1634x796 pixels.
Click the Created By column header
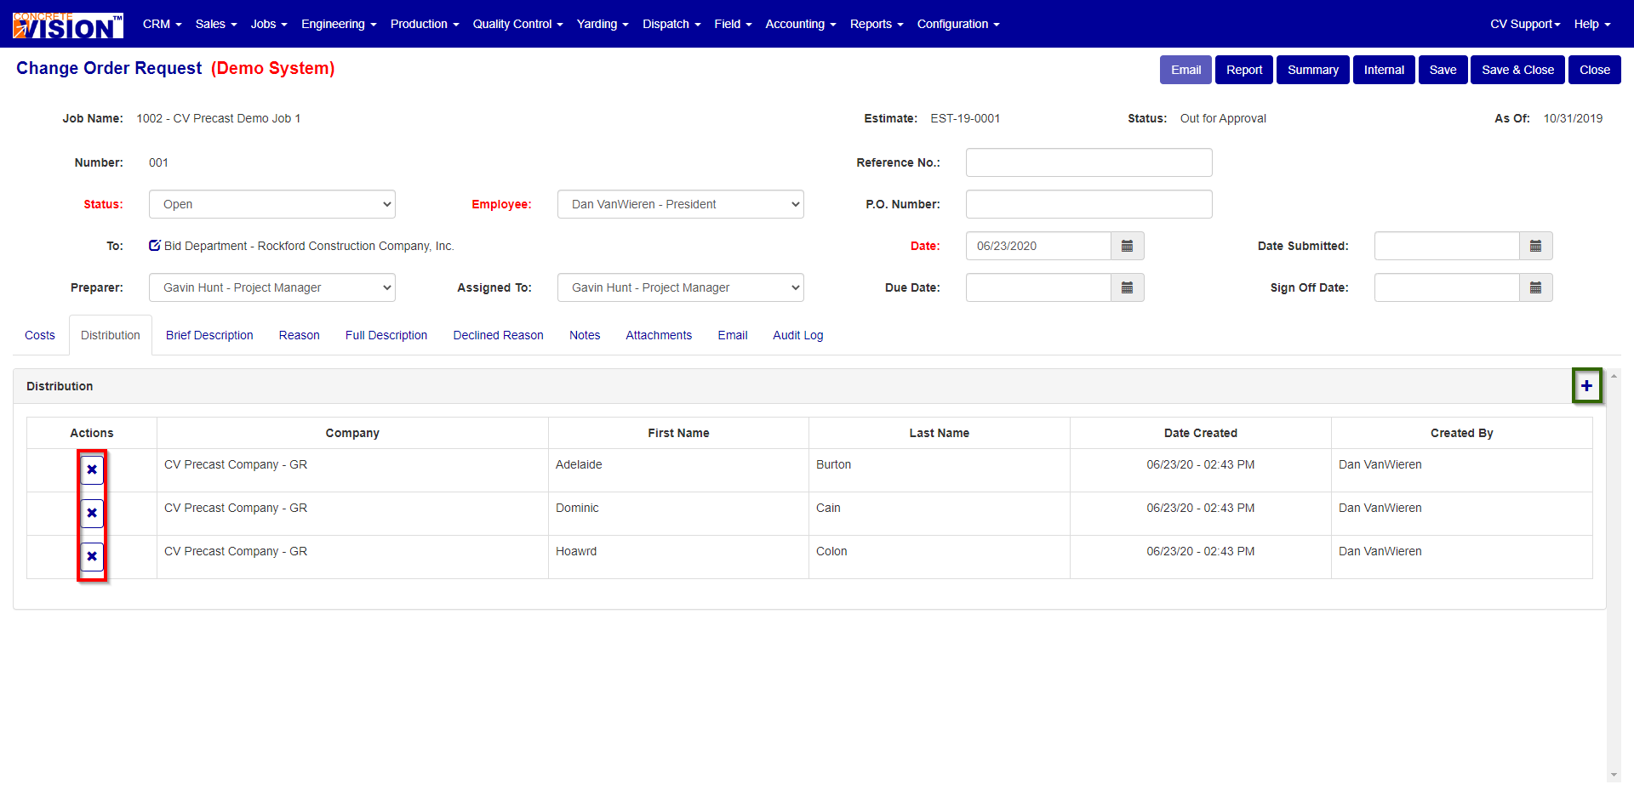pos(1462,433)
